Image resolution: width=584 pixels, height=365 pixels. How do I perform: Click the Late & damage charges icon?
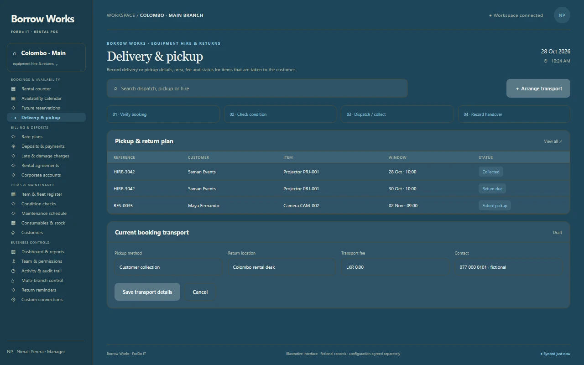tap(13, 156)
